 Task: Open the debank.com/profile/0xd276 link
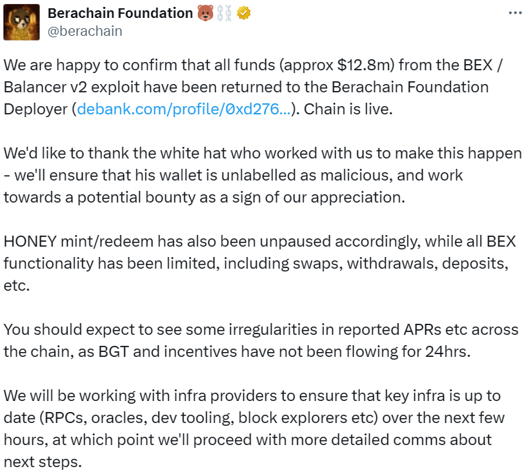183,109
